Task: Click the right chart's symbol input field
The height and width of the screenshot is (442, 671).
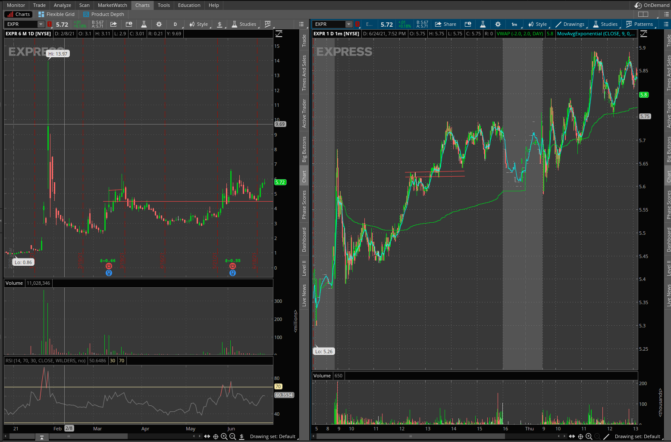Action: (x=329, y=24)
